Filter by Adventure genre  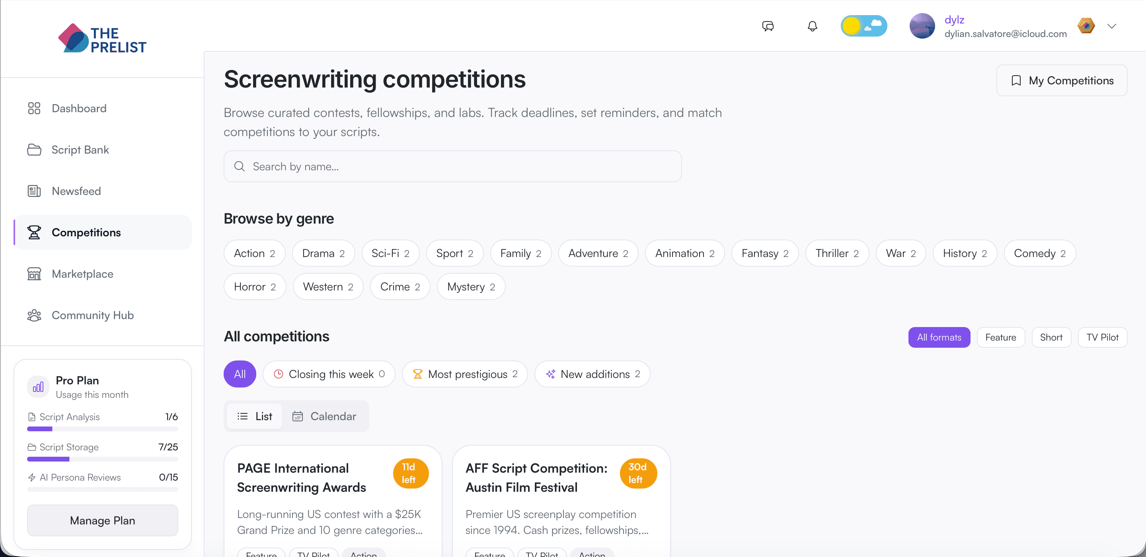pyautogui.click(x=598, y=253)
